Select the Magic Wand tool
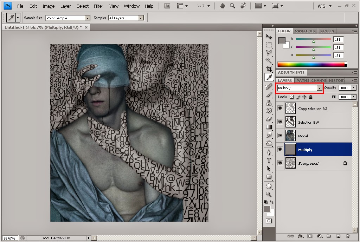The image size is (360, 242). click(x=269, y=61)
